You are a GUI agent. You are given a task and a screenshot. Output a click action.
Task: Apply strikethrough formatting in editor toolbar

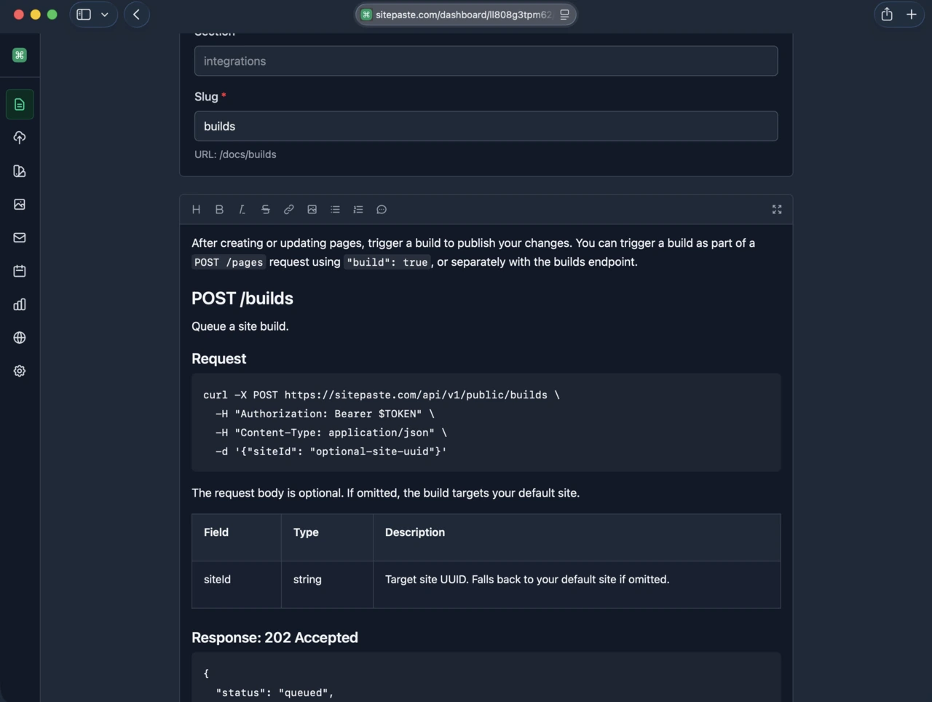coord(266,210)
